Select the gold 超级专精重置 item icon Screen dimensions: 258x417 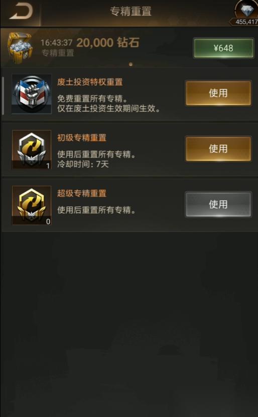point(32,205)
